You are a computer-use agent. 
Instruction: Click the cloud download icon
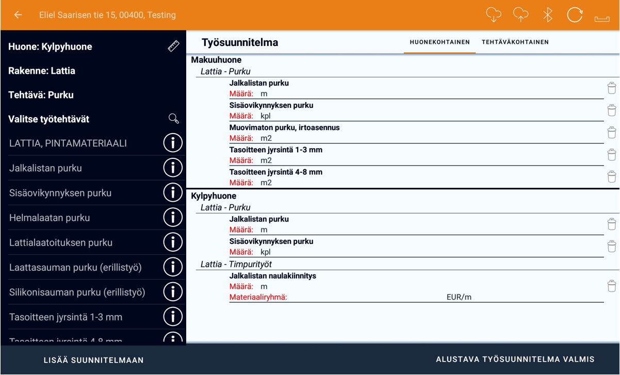point(494,15)
